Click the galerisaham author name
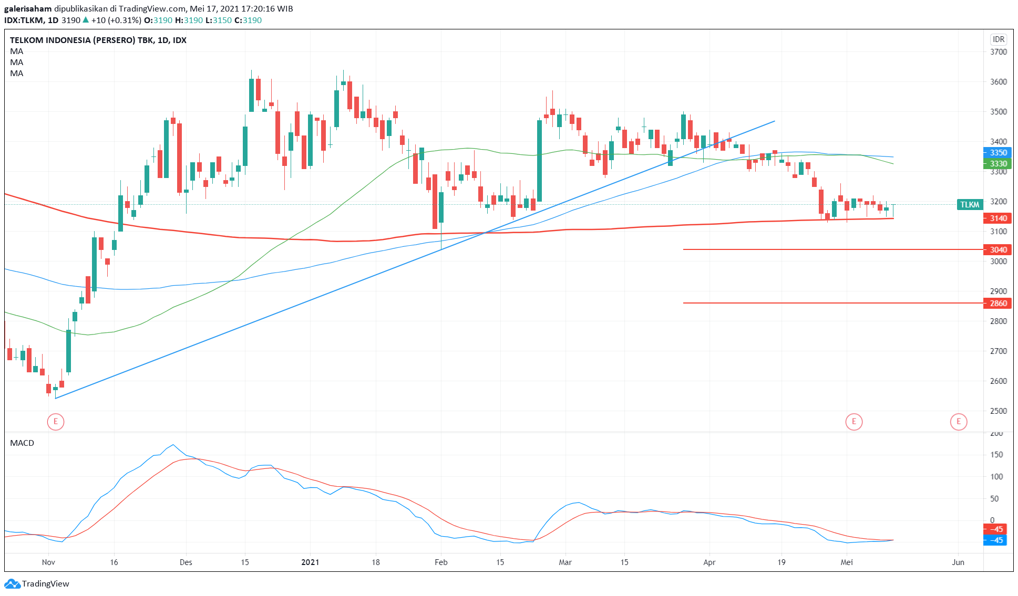 28,9
